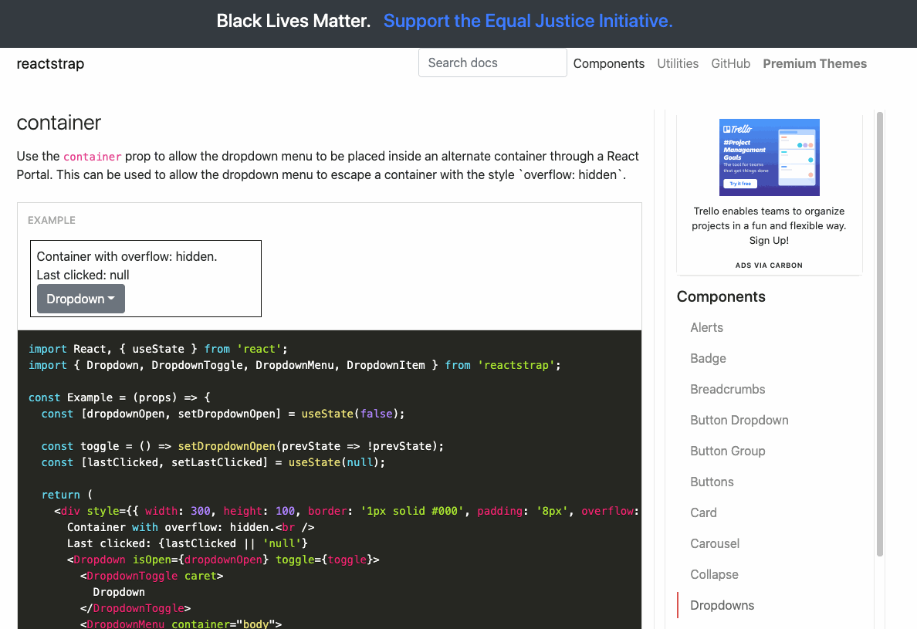Select Dropdowns in the Components sidebar
Screen dimensions: 917x629
722,605
